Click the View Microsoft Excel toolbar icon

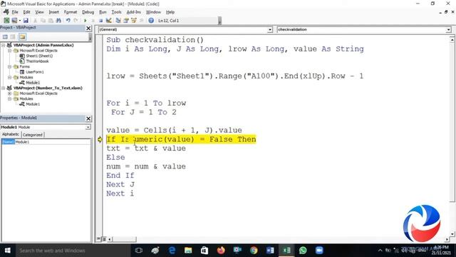(6, 21)
